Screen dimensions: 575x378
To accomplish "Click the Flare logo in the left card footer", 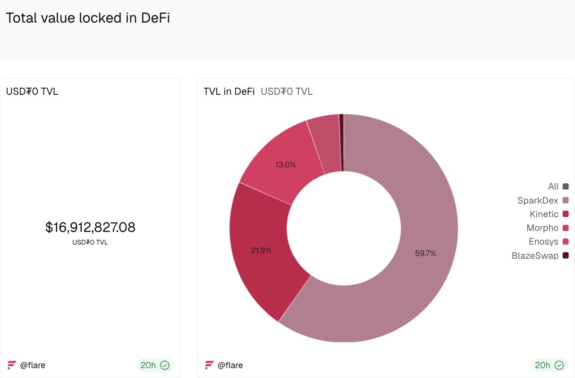I will (12, 365).
